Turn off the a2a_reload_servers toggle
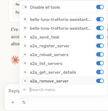Screen dimensions: 108x111 [x=100, y=54]
